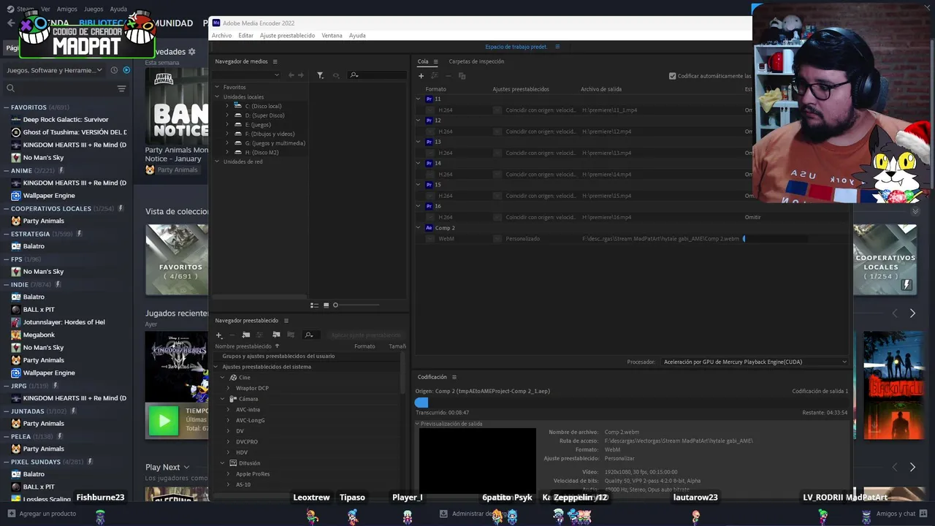The width and height of the screenshot is (935, 526).
Task: Collapse the Unidades locales tree node
Action: (217, 96)
